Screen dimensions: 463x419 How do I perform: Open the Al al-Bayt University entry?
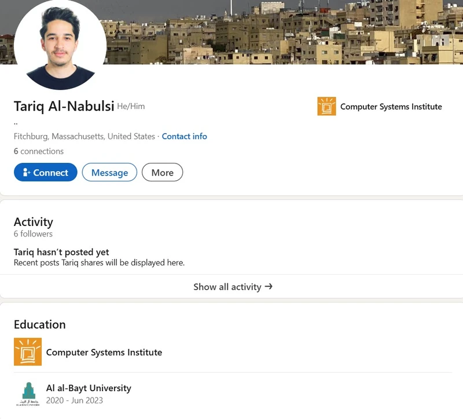point(89,388)
